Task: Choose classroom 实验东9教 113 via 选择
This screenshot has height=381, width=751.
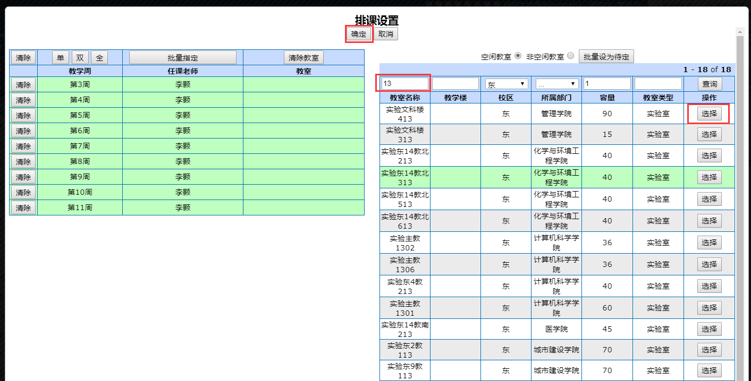Action: click(x=710, y=370)
